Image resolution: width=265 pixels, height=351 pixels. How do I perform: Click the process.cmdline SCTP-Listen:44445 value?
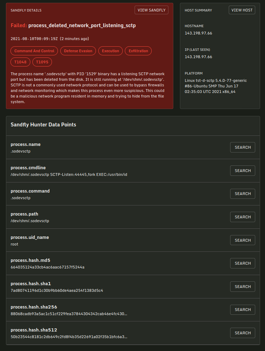pos(69,174)
